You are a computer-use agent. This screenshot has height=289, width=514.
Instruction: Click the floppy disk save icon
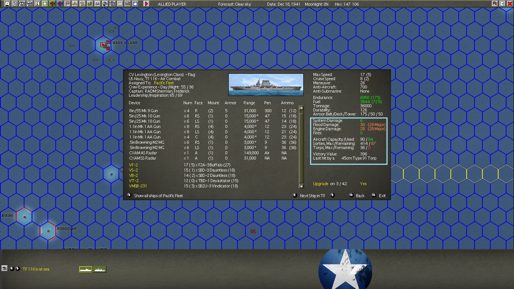7,4
